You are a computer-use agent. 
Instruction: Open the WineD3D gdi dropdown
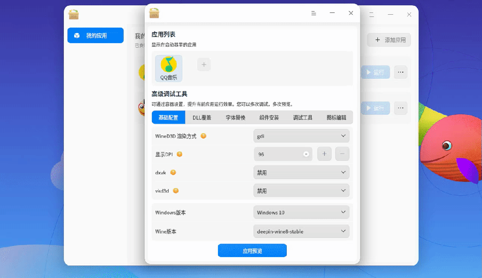pyautogui.click(x=301, y=136)
